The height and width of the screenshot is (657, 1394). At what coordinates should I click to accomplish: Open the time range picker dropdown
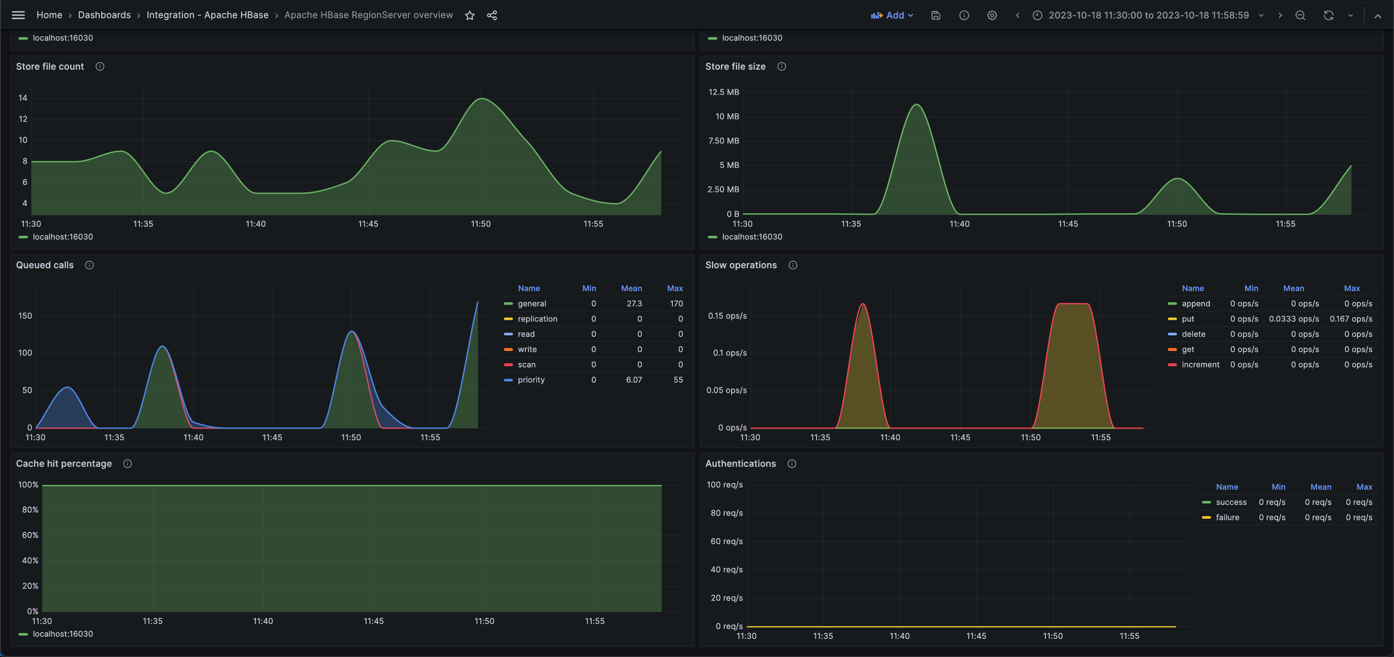1148,15
